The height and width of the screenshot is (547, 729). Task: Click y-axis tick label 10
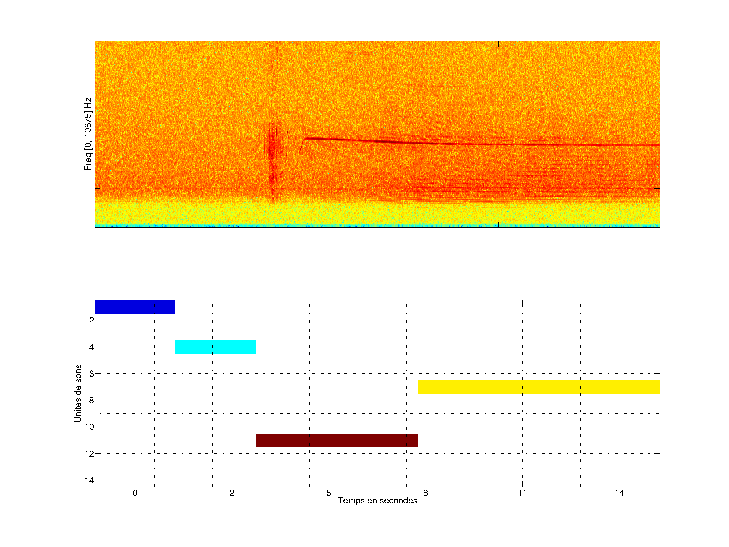point(89,427)
